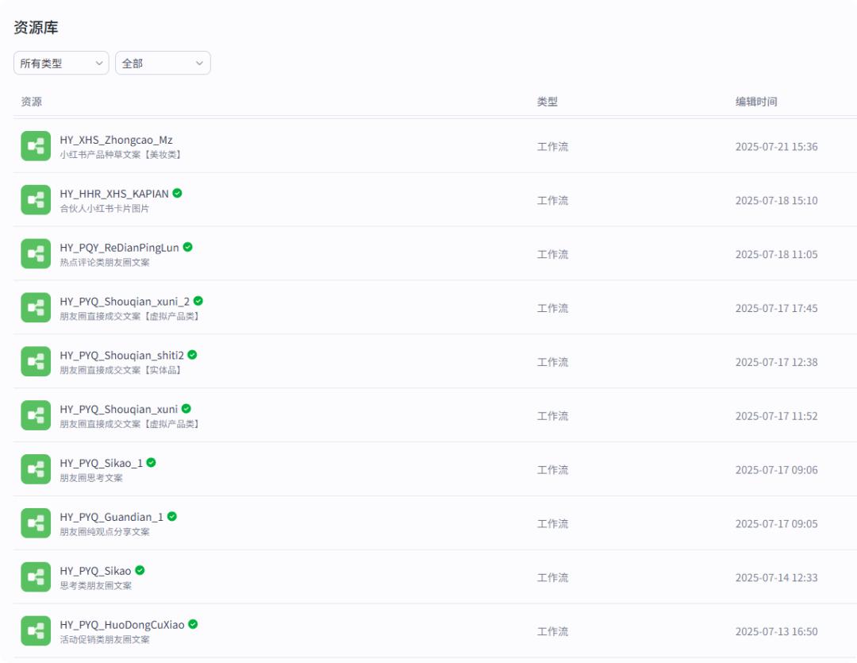
Task: Click description 朋友圈思考文案
Action: pos(91,478)
